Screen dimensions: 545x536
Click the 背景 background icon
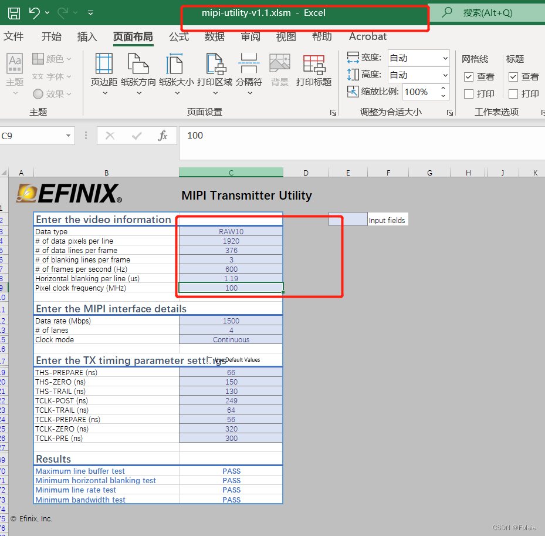[280, 63]
